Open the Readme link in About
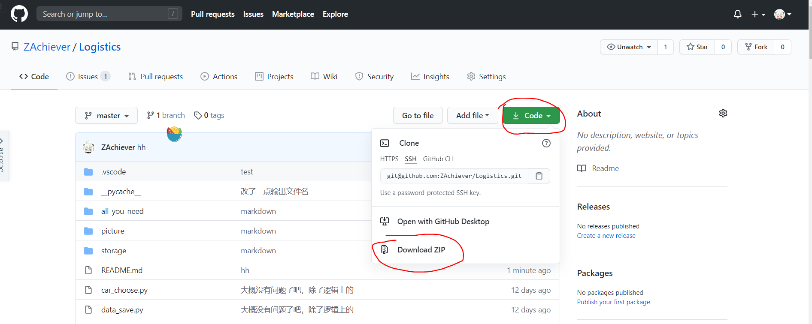The image size is (812, 324). pyautogui.click(x=598, y=168)
